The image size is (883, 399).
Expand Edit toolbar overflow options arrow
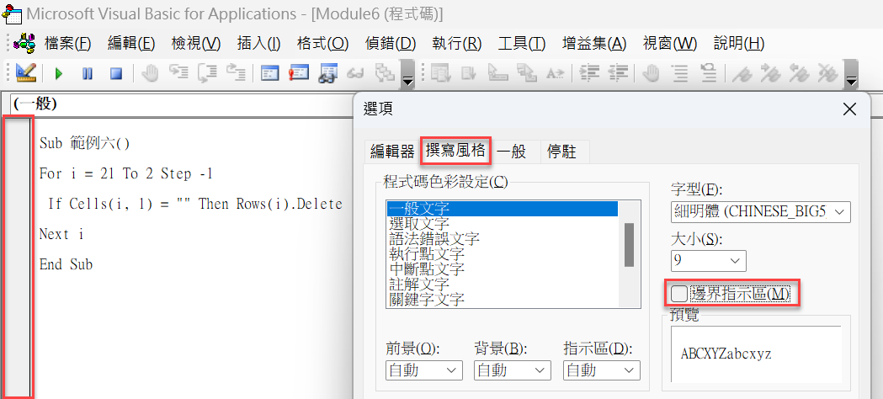[x=852, y=73]
